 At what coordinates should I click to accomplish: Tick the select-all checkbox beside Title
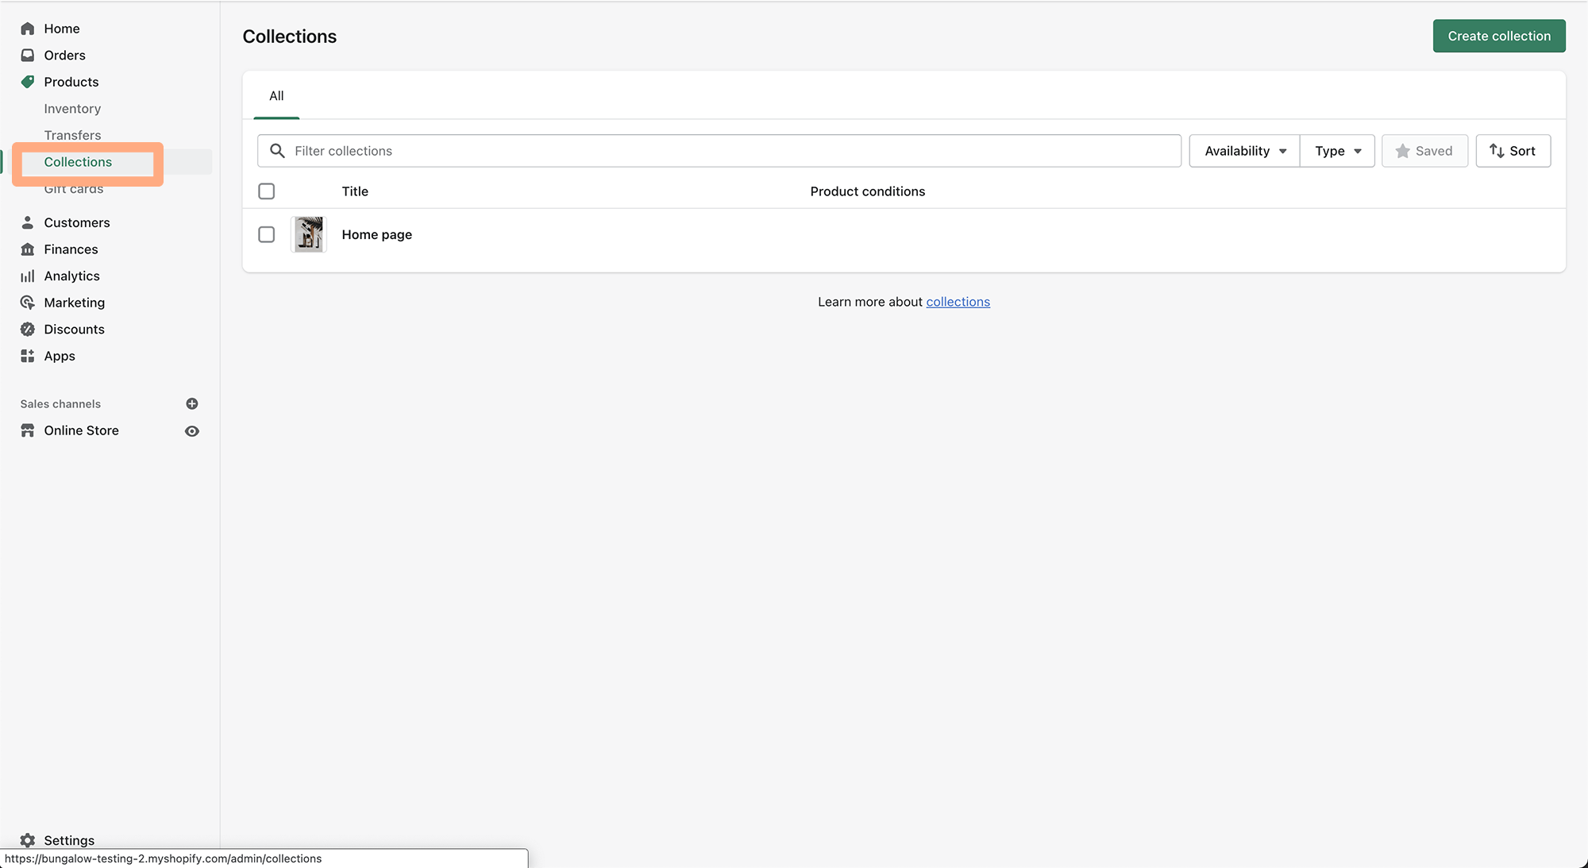click(x=267, y=191)
